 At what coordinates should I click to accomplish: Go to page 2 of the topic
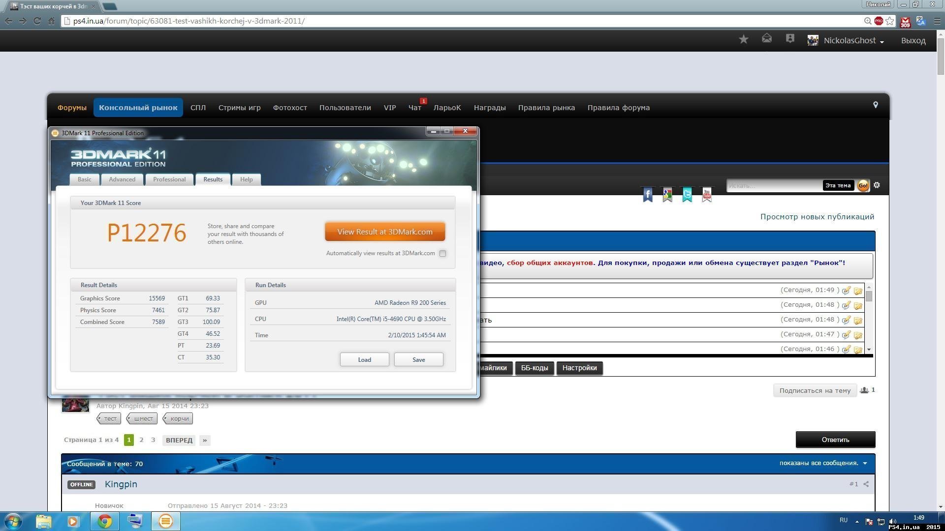tap(141, 440)
